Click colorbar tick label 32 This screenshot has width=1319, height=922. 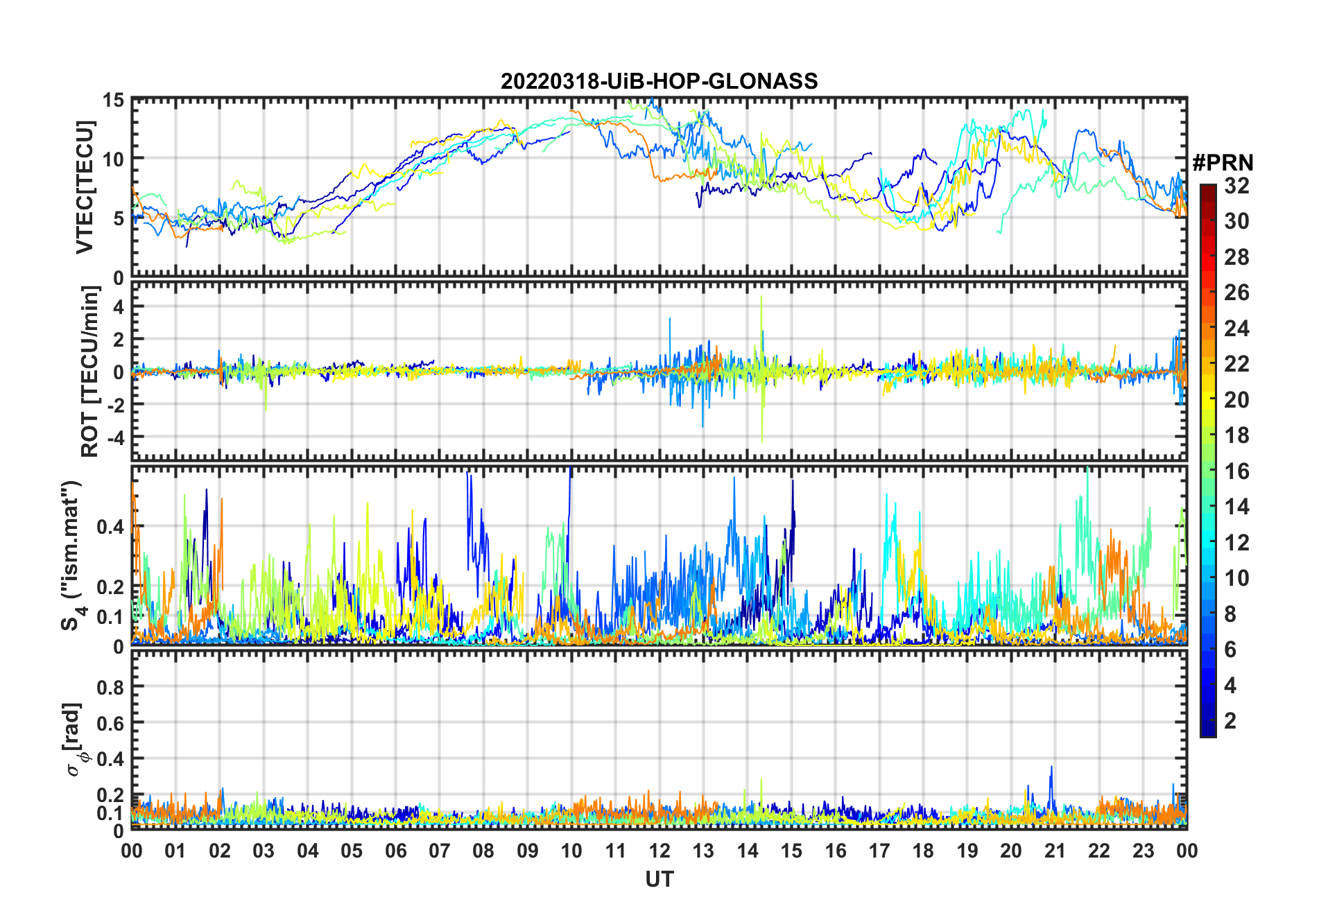coord(1236,186)
